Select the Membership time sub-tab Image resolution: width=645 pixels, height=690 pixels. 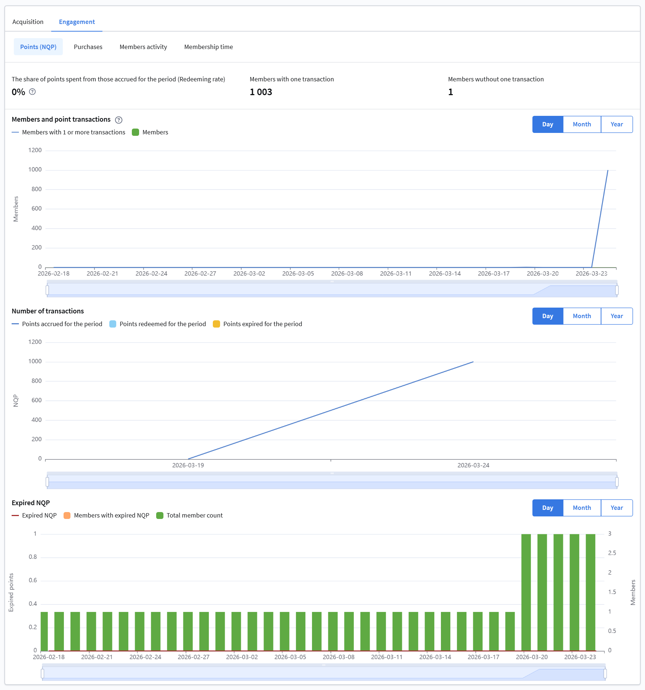208,47
